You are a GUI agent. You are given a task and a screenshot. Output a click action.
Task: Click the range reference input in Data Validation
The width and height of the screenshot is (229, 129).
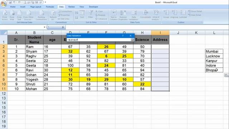99,40
